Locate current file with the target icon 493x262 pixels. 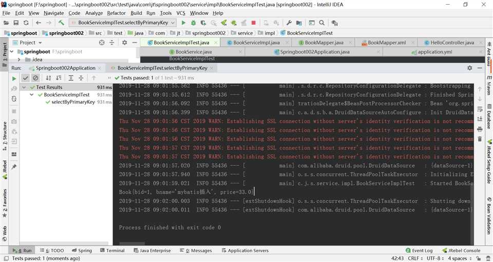[x=102, y=43]
